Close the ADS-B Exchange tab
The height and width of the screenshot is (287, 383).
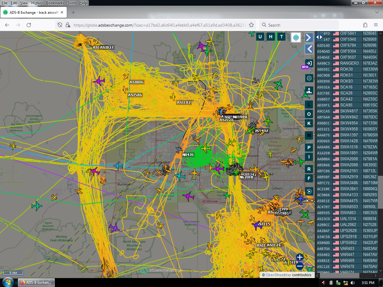tap(62, 13)
